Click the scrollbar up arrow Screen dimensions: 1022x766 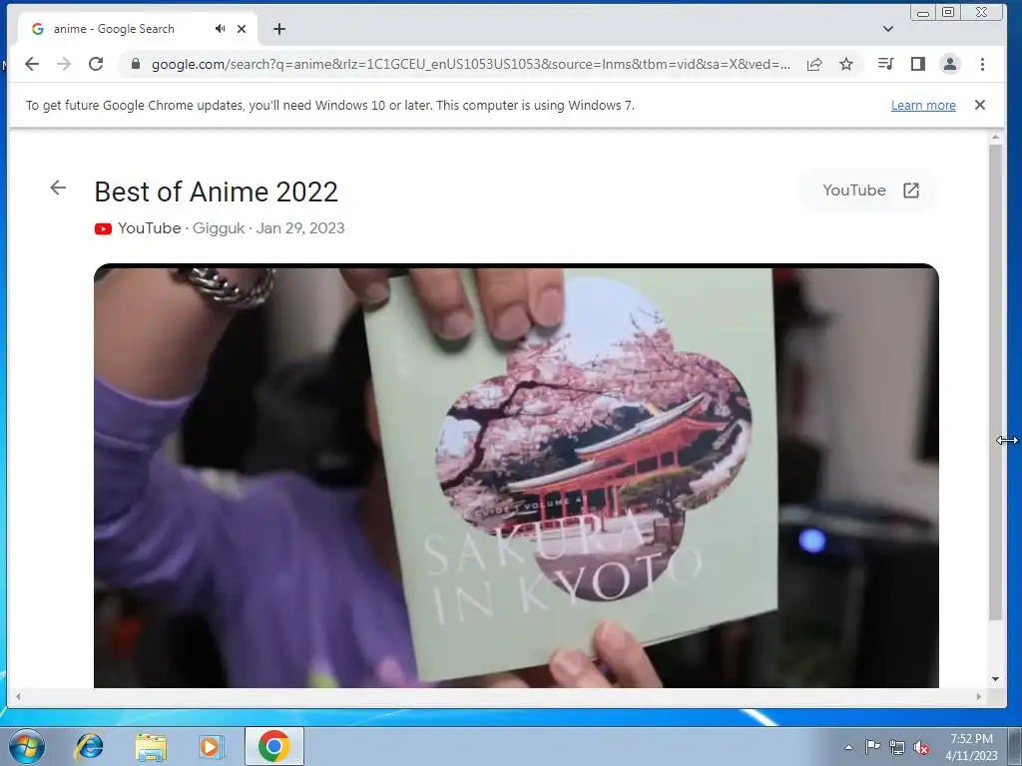click(995, 137)
